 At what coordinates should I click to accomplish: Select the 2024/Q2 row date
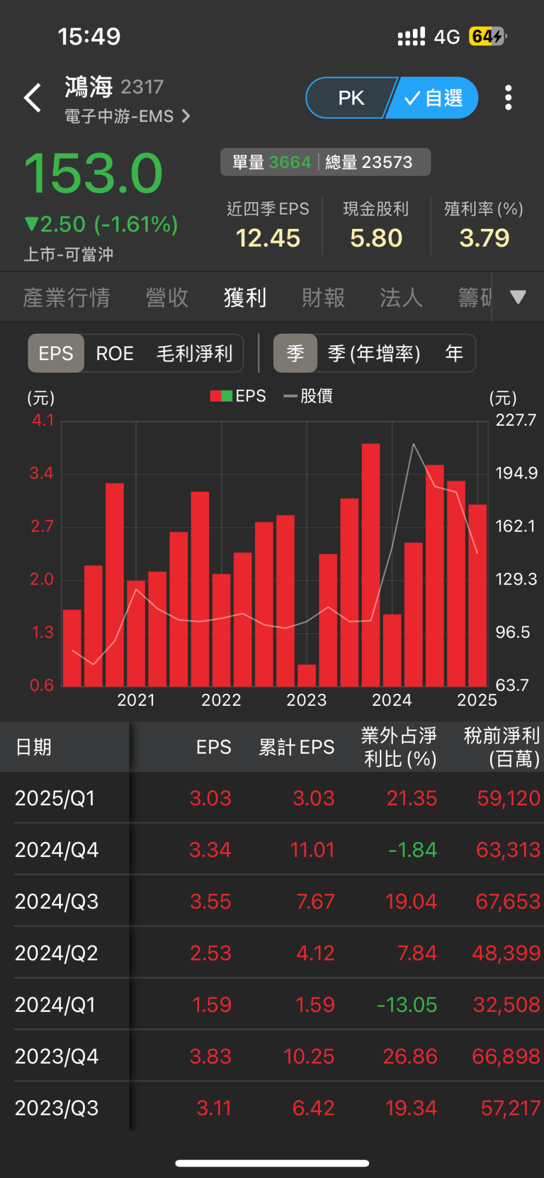(x=56, y=953)
